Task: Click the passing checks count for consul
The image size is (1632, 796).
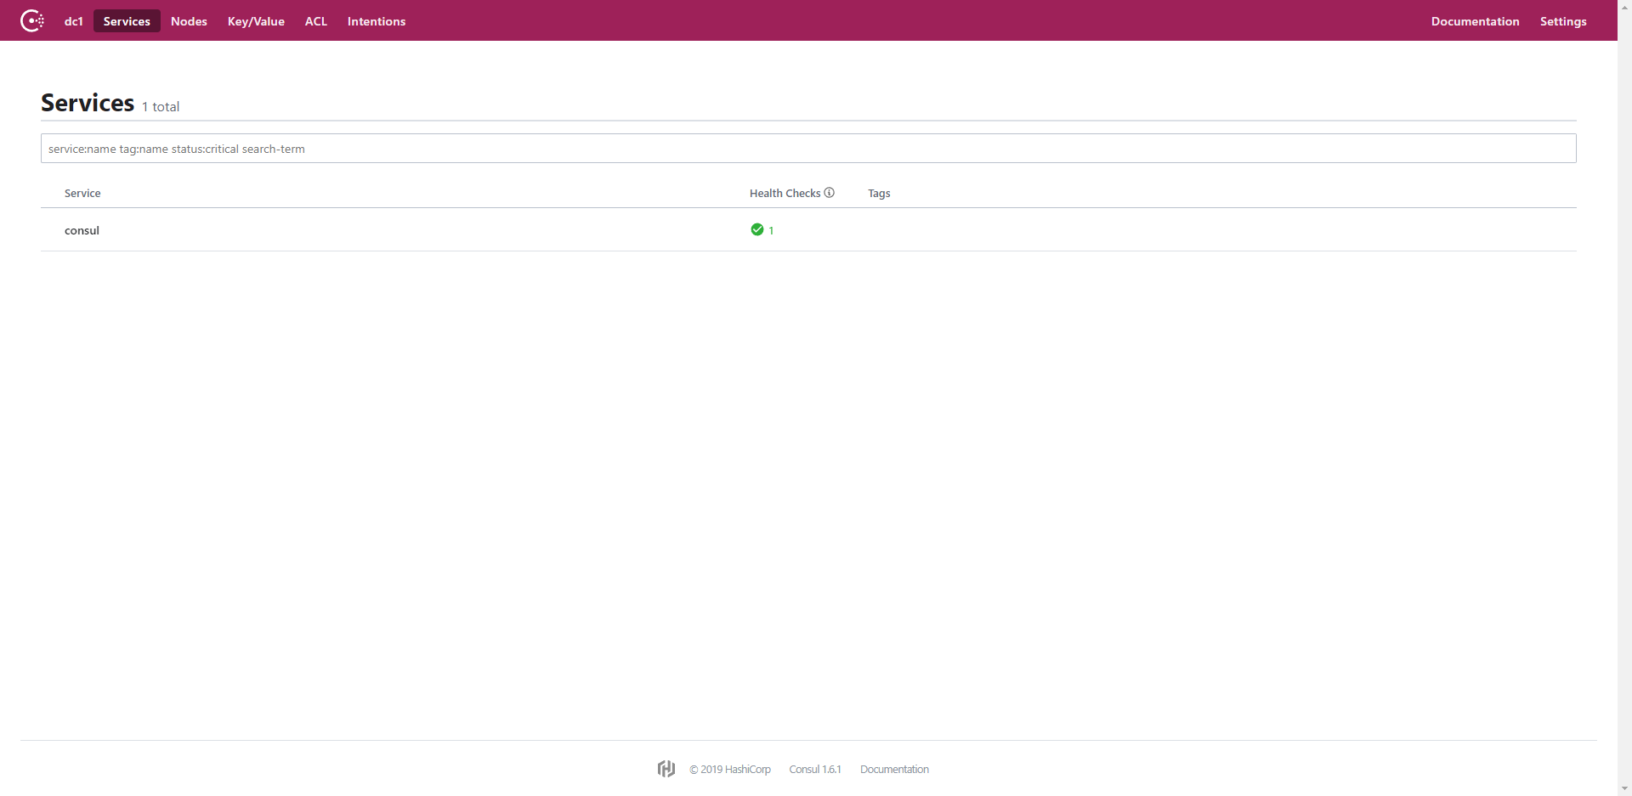Action: [x=771, y=230]
